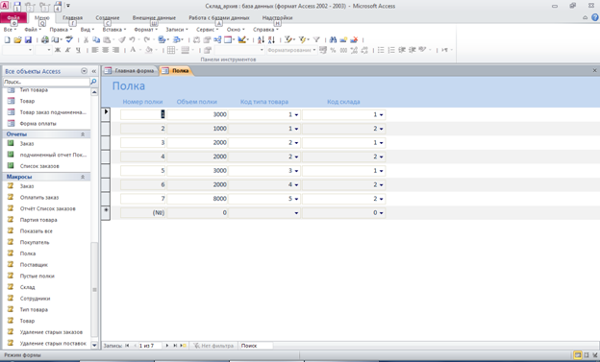The image size is (600, 362).
Task: Open Код склада dropdown for shelf 2
Action: point(382,129)
